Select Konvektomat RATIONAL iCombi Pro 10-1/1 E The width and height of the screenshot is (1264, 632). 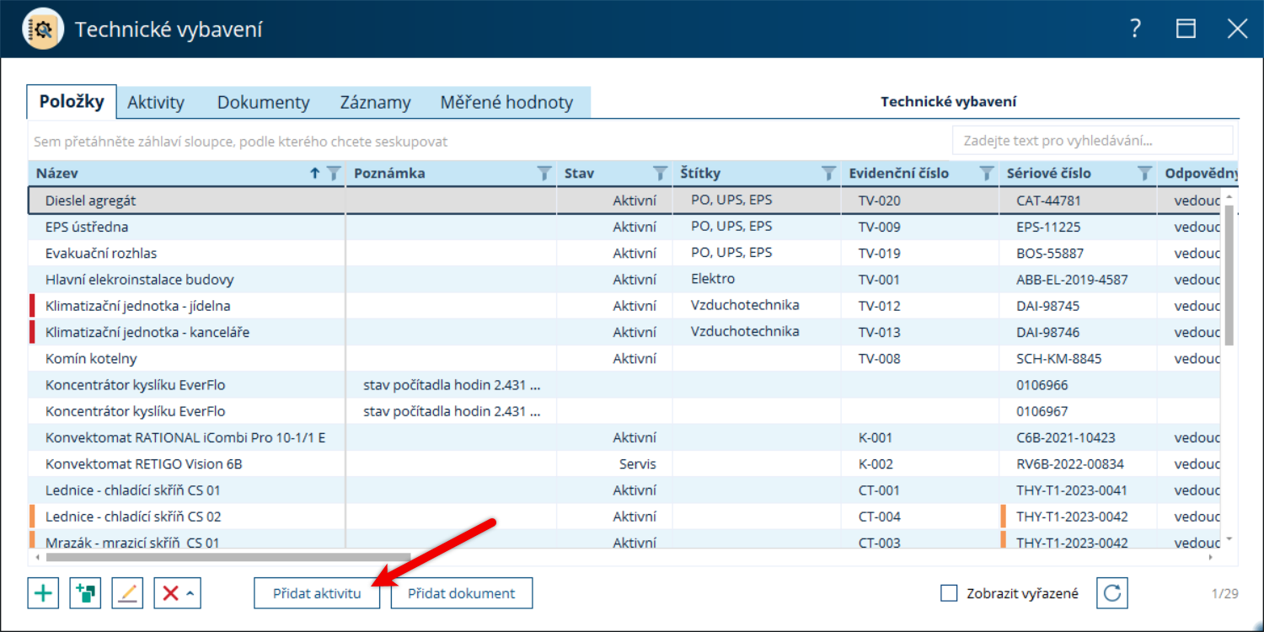[626, 438]
